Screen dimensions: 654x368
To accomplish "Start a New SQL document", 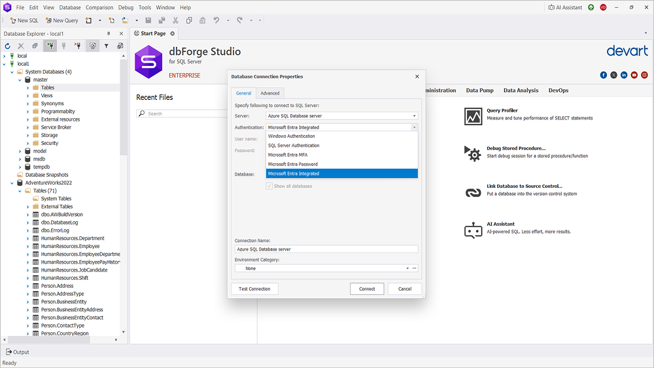I will pyautogui.click(x=24, y=20).
